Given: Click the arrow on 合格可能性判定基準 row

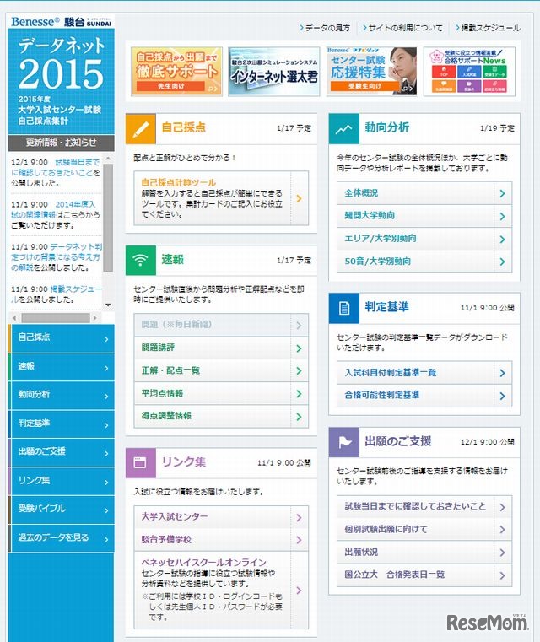Looking at the screenshot, I should tap(503, 396).
